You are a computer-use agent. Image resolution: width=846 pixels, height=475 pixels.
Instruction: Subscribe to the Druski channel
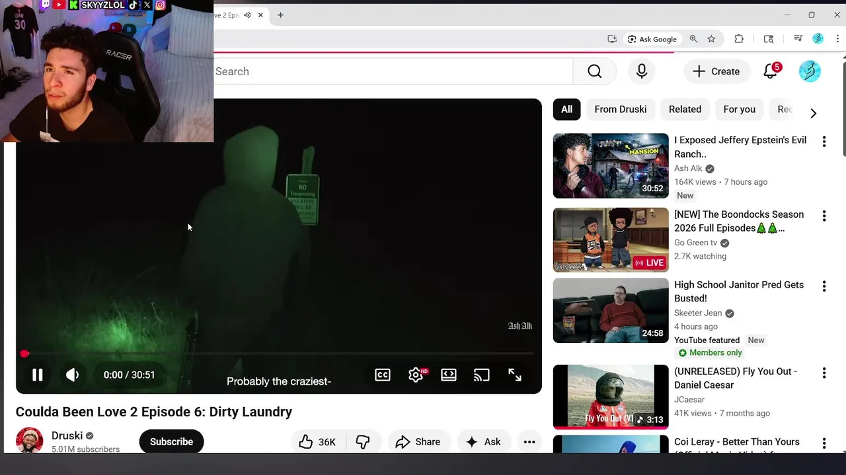[x=171, y=442]
